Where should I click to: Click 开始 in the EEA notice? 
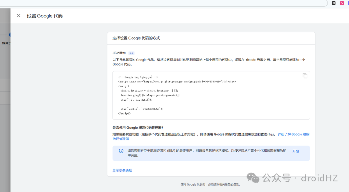(x=296, y=151)
